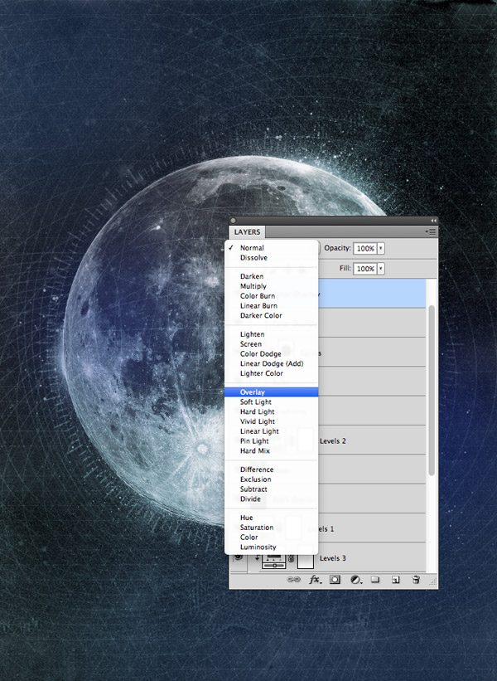Create a new layer group
The image size is (497, 681).
click(374, 580)
